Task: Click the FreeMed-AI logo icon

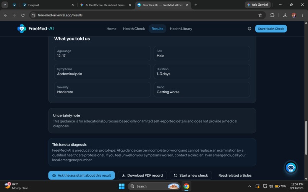Action: point(22,29)
